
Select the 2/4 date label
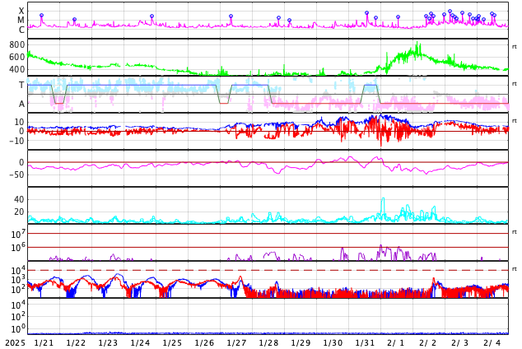click(x=492, y=342)
